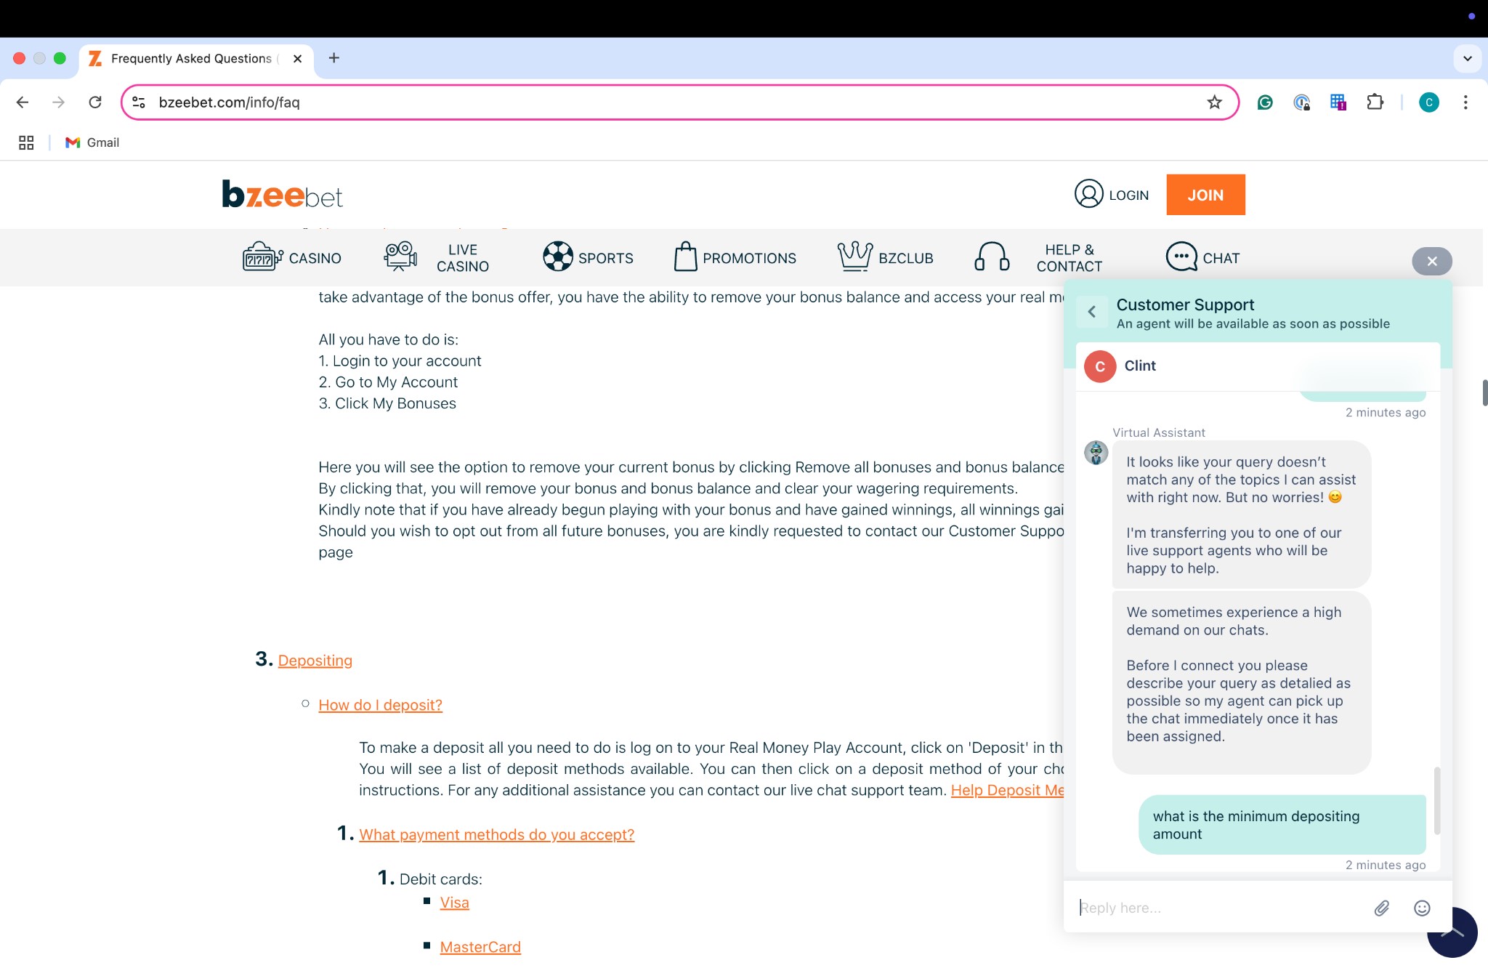Open What payment methods do you accept? link
The image size is (1488, 968).
click(496, 835)
